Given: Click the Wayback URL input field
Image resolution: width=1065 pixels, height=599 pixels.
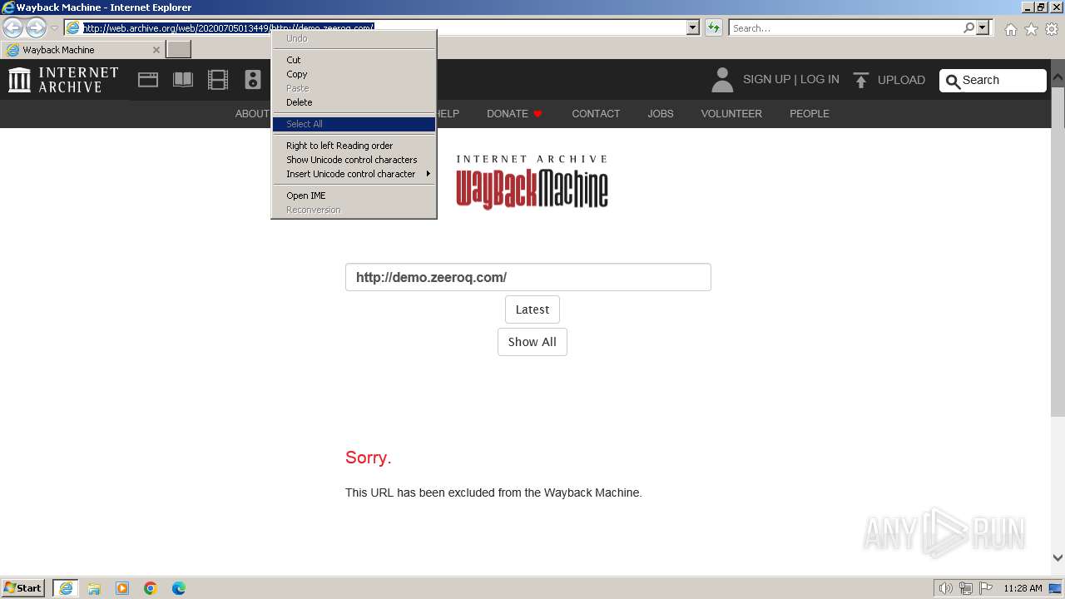Looking at the screenshot, I should click(528, 277).
